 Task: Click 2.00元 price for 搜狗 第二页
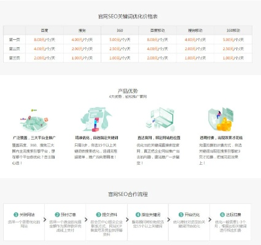click(77, 49)
